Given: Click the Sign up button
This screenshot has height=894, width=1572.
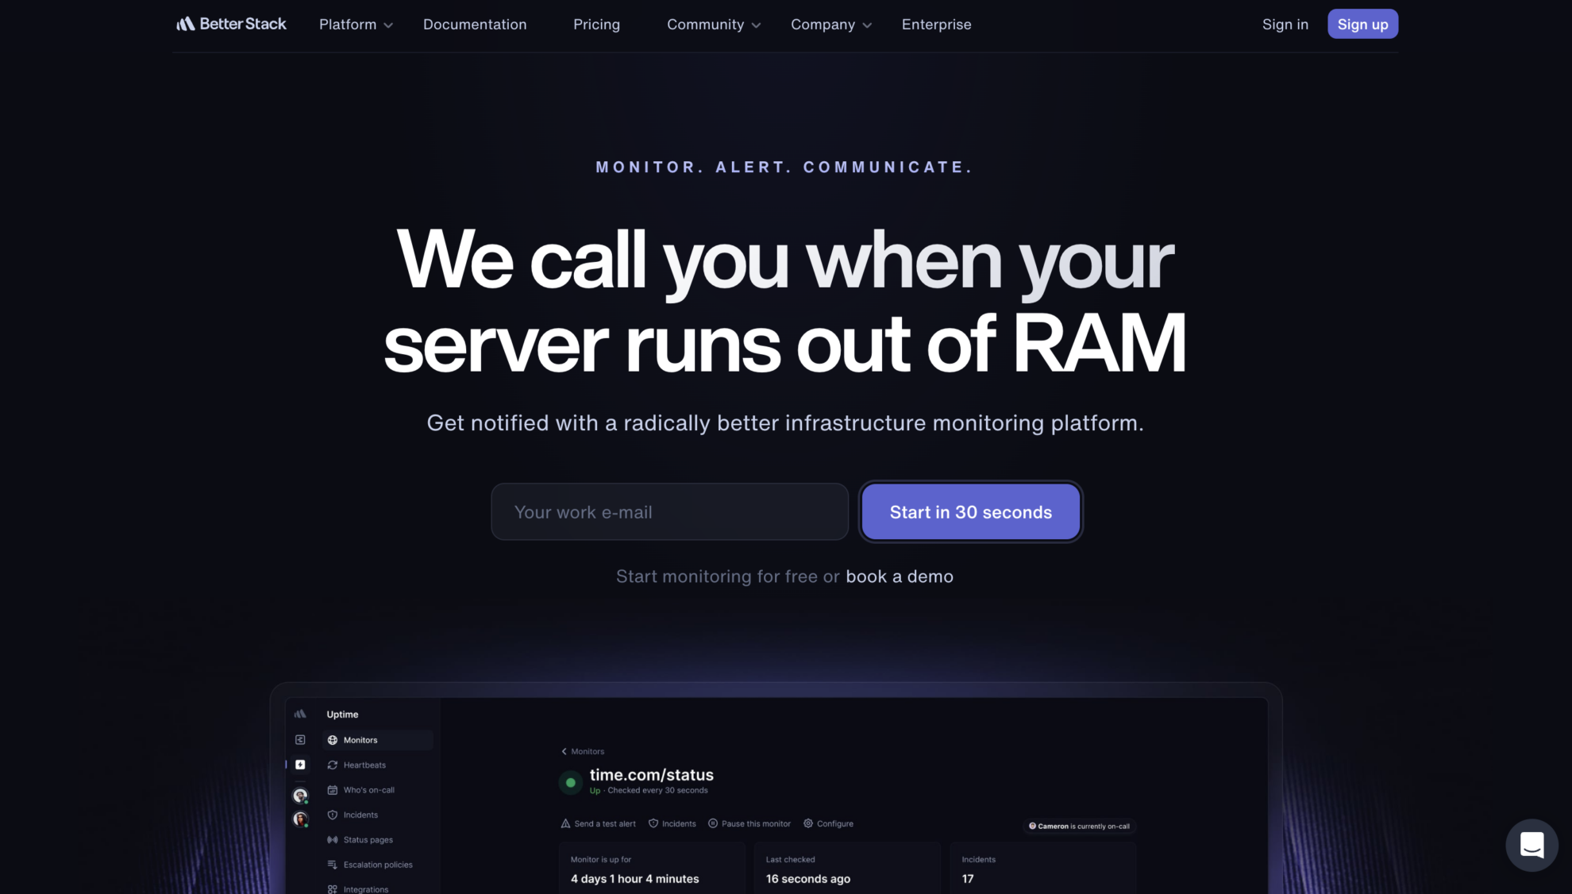Looking at the screenshot, I should (x=1362, y=24).
